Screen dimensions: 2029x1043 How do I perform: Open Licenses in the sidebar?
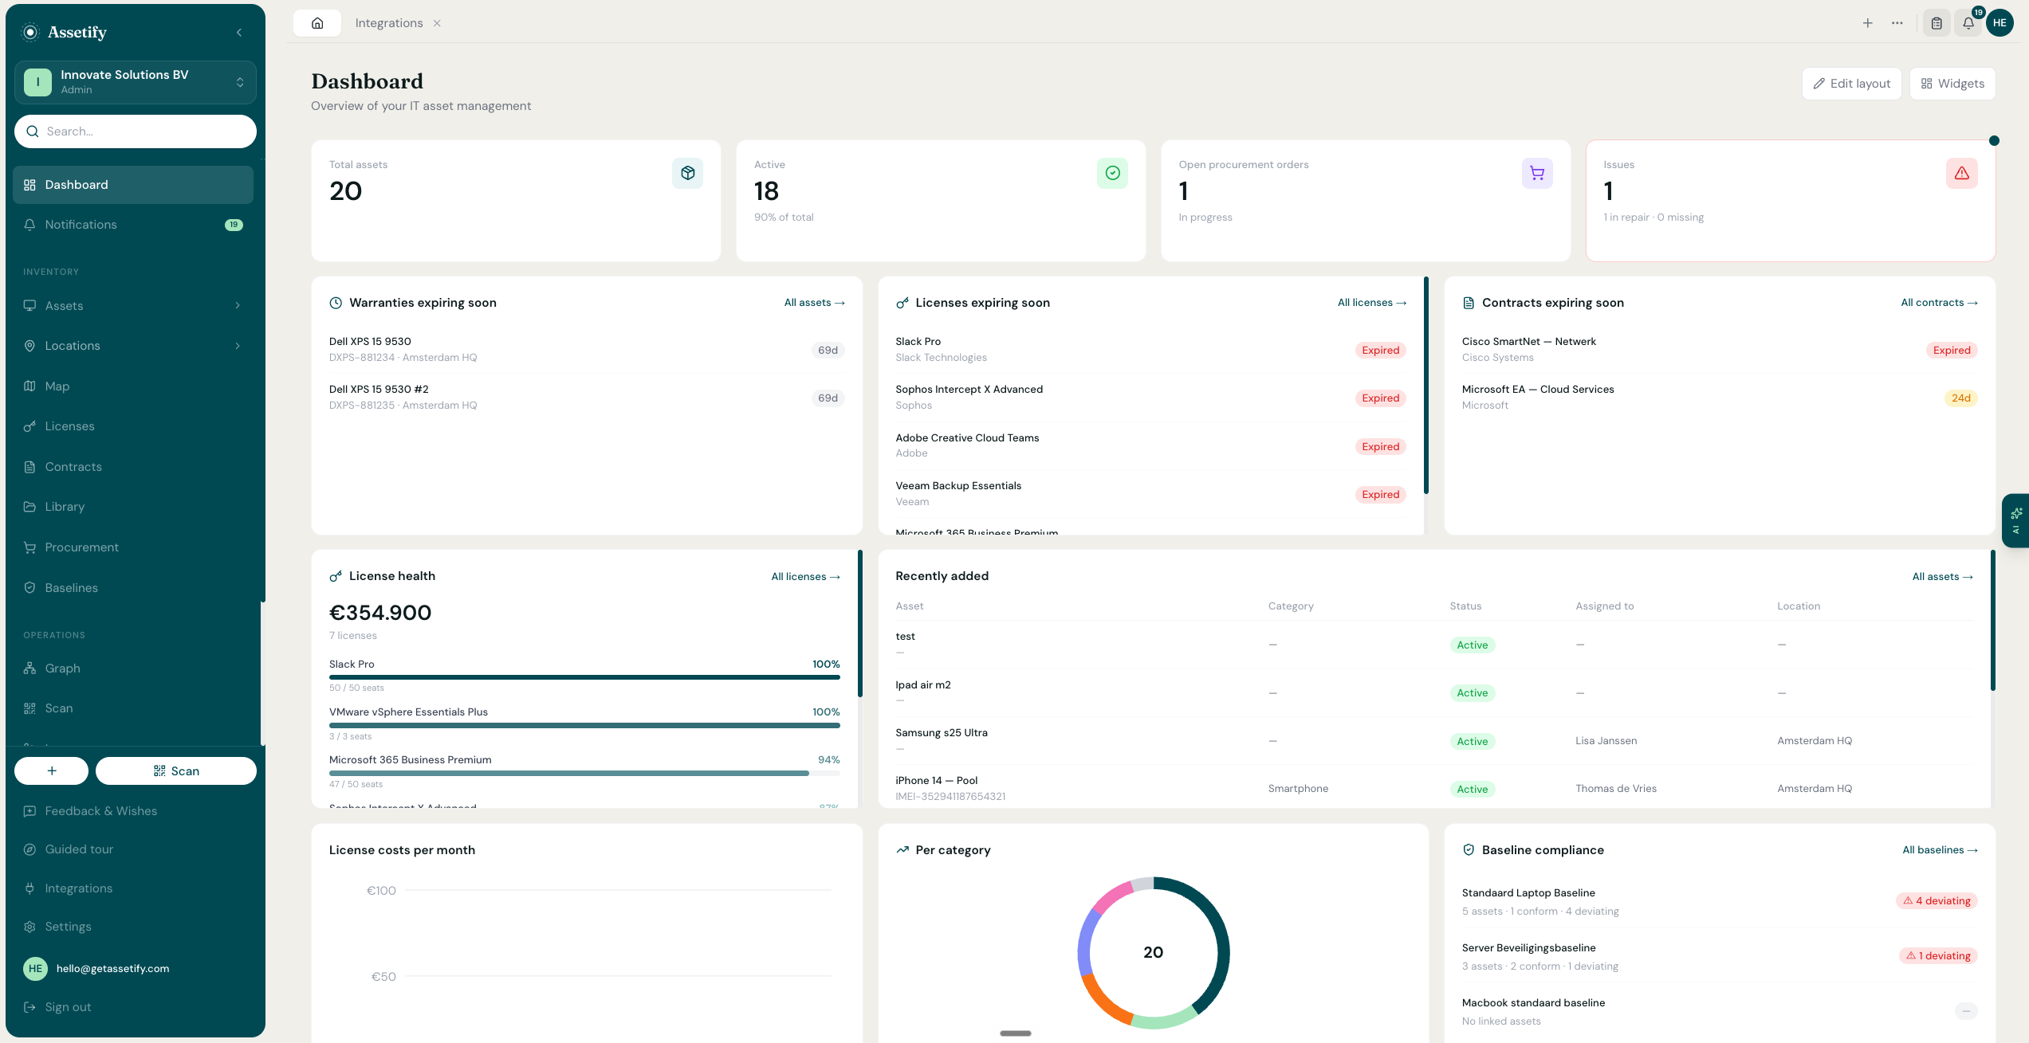pyautogui.click(x=133, y=426)
